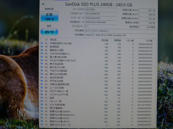Viewport: 173px width, 129px height.
Task: Click status icon of row E8
Action: pos(42,108)
